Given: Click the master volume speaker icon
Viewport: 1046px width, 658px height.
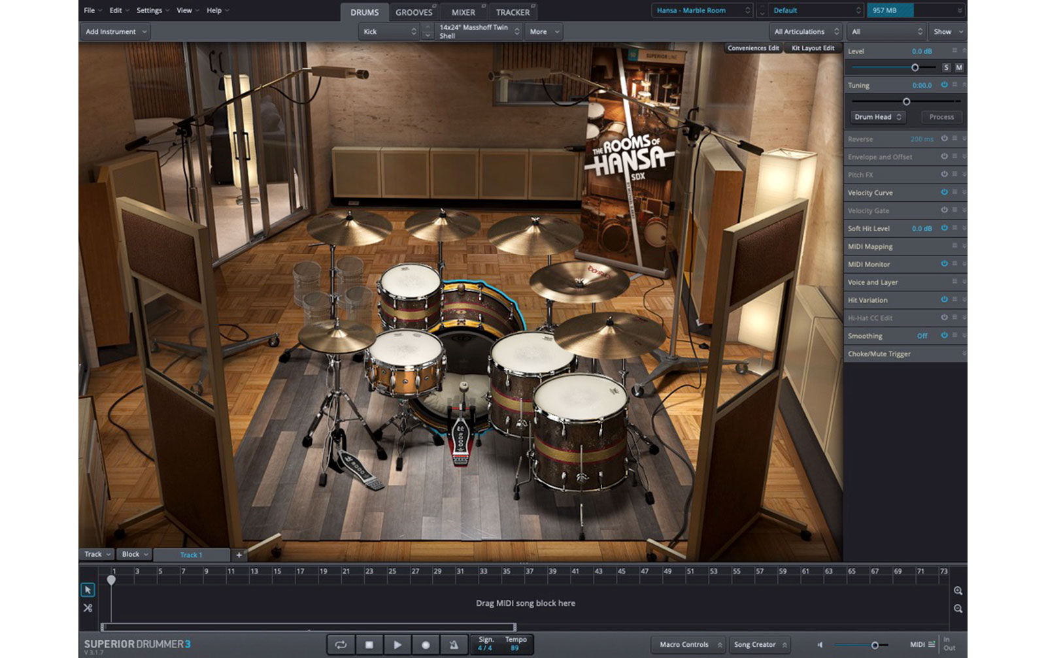Looking at the screenshot, I should [820, 645].
